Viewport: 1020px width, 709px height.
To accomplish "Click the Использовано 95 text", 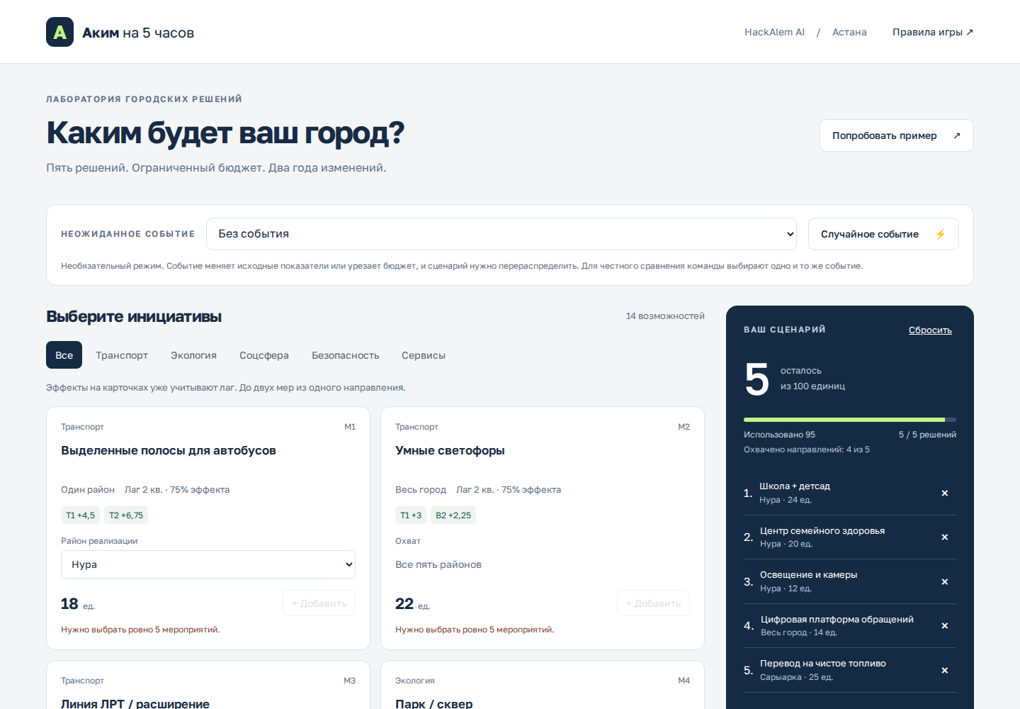I will (x=779, y=435).
